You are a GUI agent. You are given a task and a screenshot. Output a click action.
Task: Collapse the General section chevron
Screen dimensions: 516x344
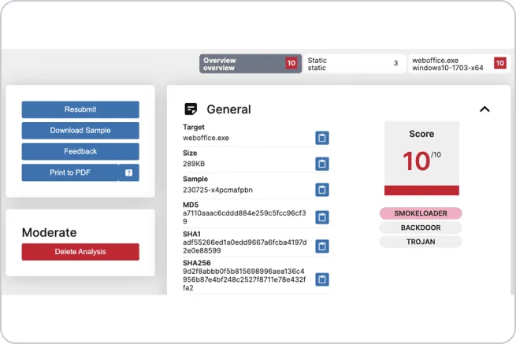pos(484,109)
